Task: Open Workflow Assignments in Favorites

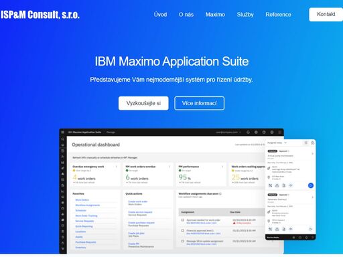Action: tap(88, 205)
